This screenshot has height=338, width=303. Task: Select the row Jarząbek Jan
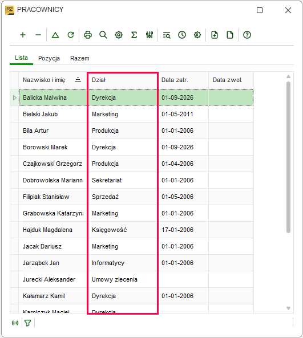[136, 263]
